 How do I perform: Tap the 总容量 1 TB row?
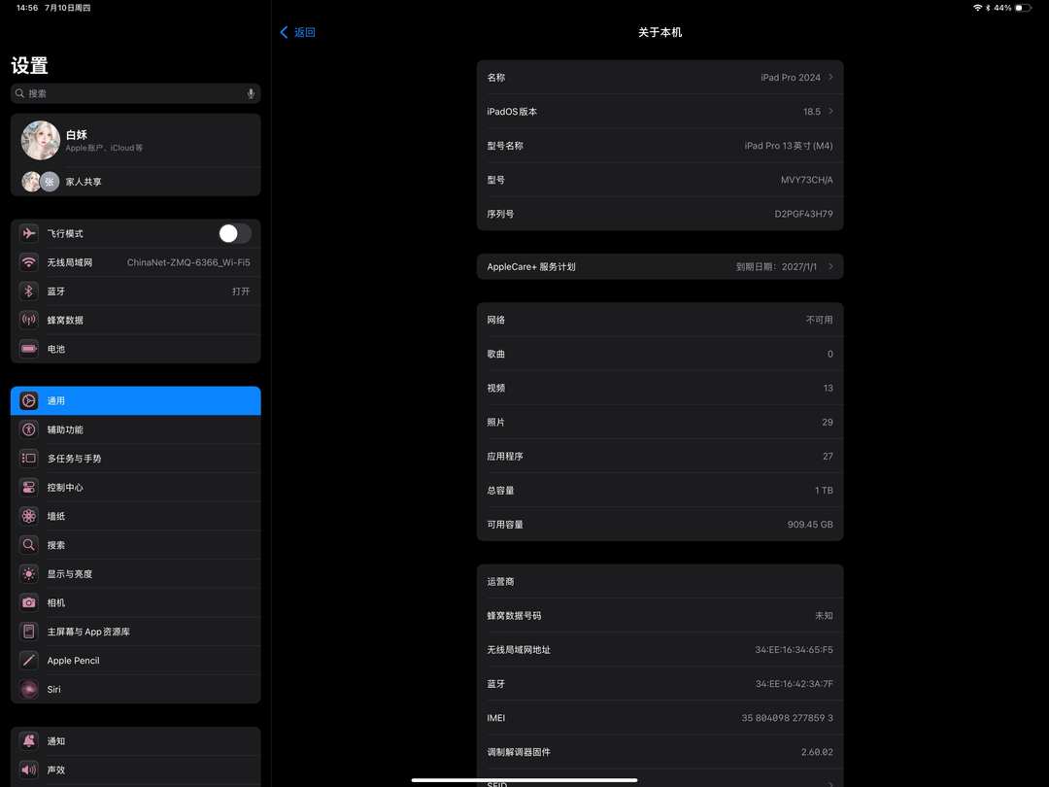(660, 490)
